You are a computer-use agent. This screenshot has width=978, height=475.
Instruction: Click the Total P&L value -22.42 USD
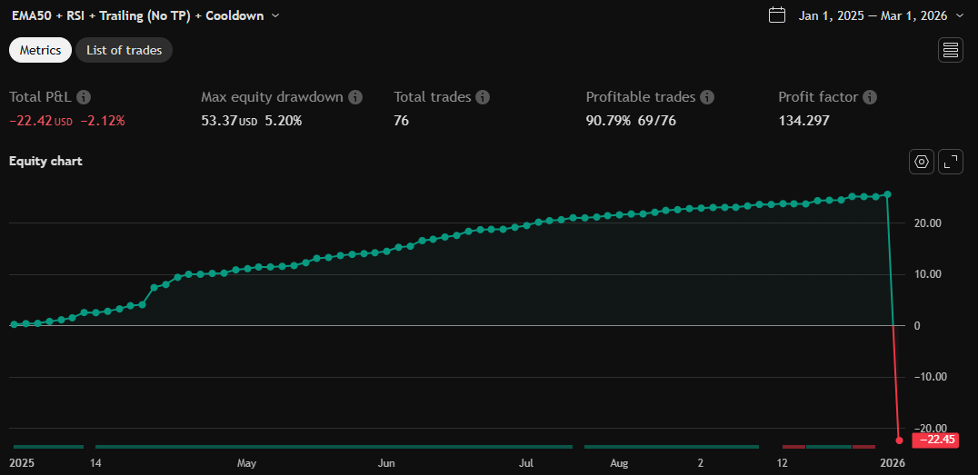pos(41,121)
